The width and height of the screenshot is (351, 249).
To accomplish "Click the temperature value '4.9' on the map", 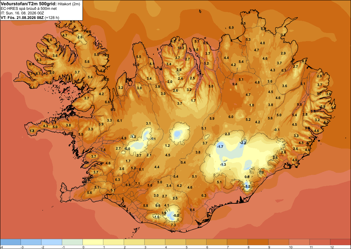I will pyautogui.click(x=124, y=138).
